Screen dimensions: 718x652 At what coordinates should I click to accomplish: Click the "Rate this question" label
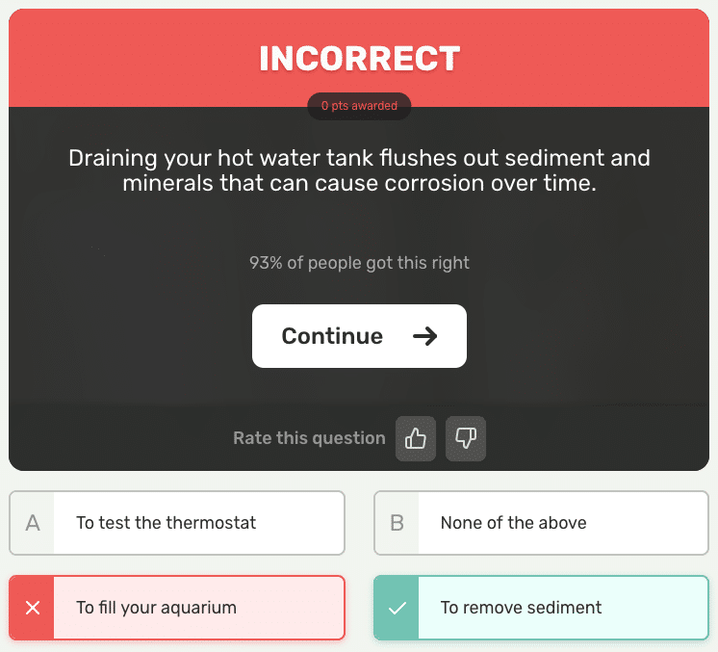pos(309,438)
